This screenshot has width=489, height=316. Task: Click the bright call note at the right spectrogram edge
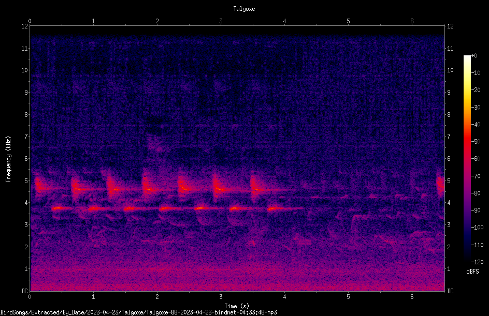[x=440, y=184]
